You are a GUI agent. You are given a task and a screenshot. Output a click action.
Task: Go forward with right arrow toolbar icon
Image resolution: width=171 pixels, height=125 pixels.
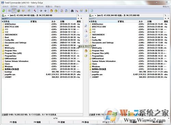tap(45, 11)
